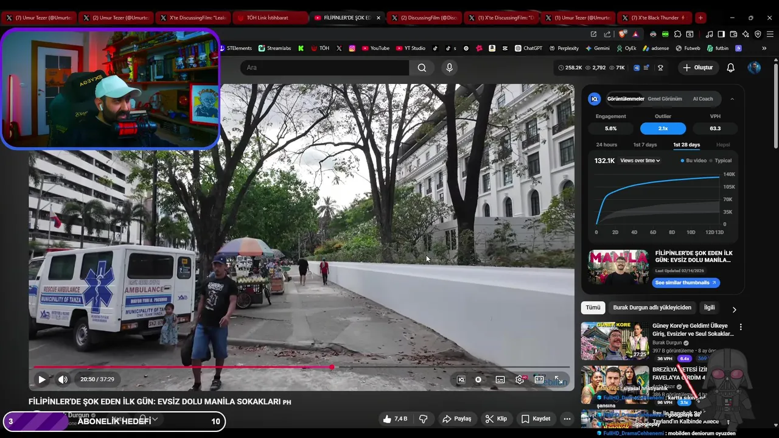
Task: Click the VPH 63.3 value
Action: click(x=715, y=128)
